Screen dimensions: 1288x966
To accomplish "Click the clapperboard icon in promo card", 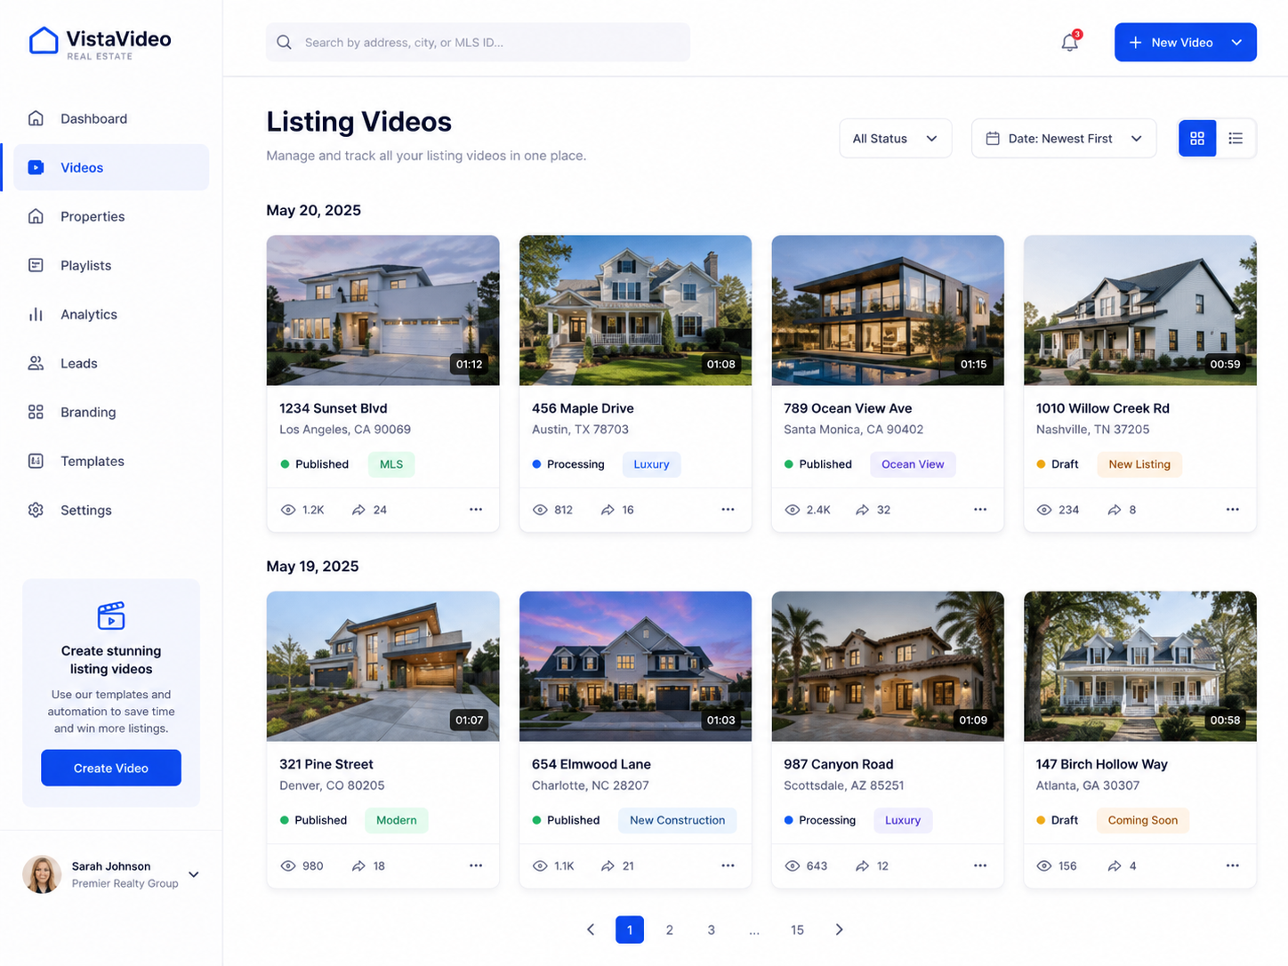I will pos(111,616).
